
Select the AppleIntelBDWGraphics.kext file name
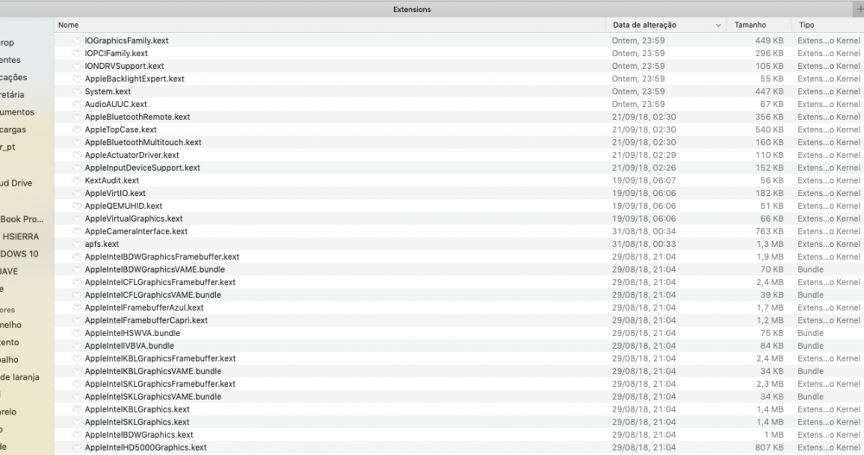click(139, 434)
